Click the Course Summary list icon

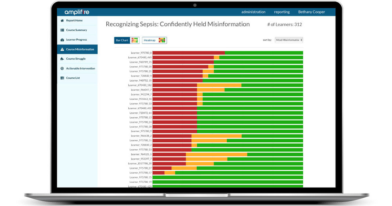tap(62, 30)
